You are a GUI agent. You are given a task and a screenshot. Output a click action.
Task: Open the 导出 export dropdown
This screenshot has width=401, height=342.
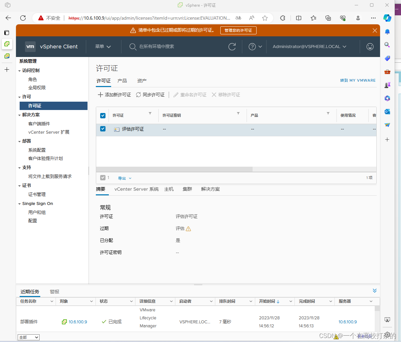pos(125,178)
